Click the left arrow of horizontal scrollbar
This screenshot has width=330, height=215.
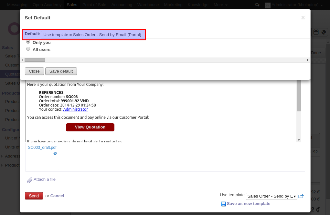point(23,60)
